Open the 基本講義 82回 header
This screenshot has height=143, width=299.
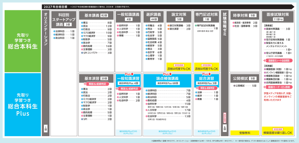tap(96, 15)
